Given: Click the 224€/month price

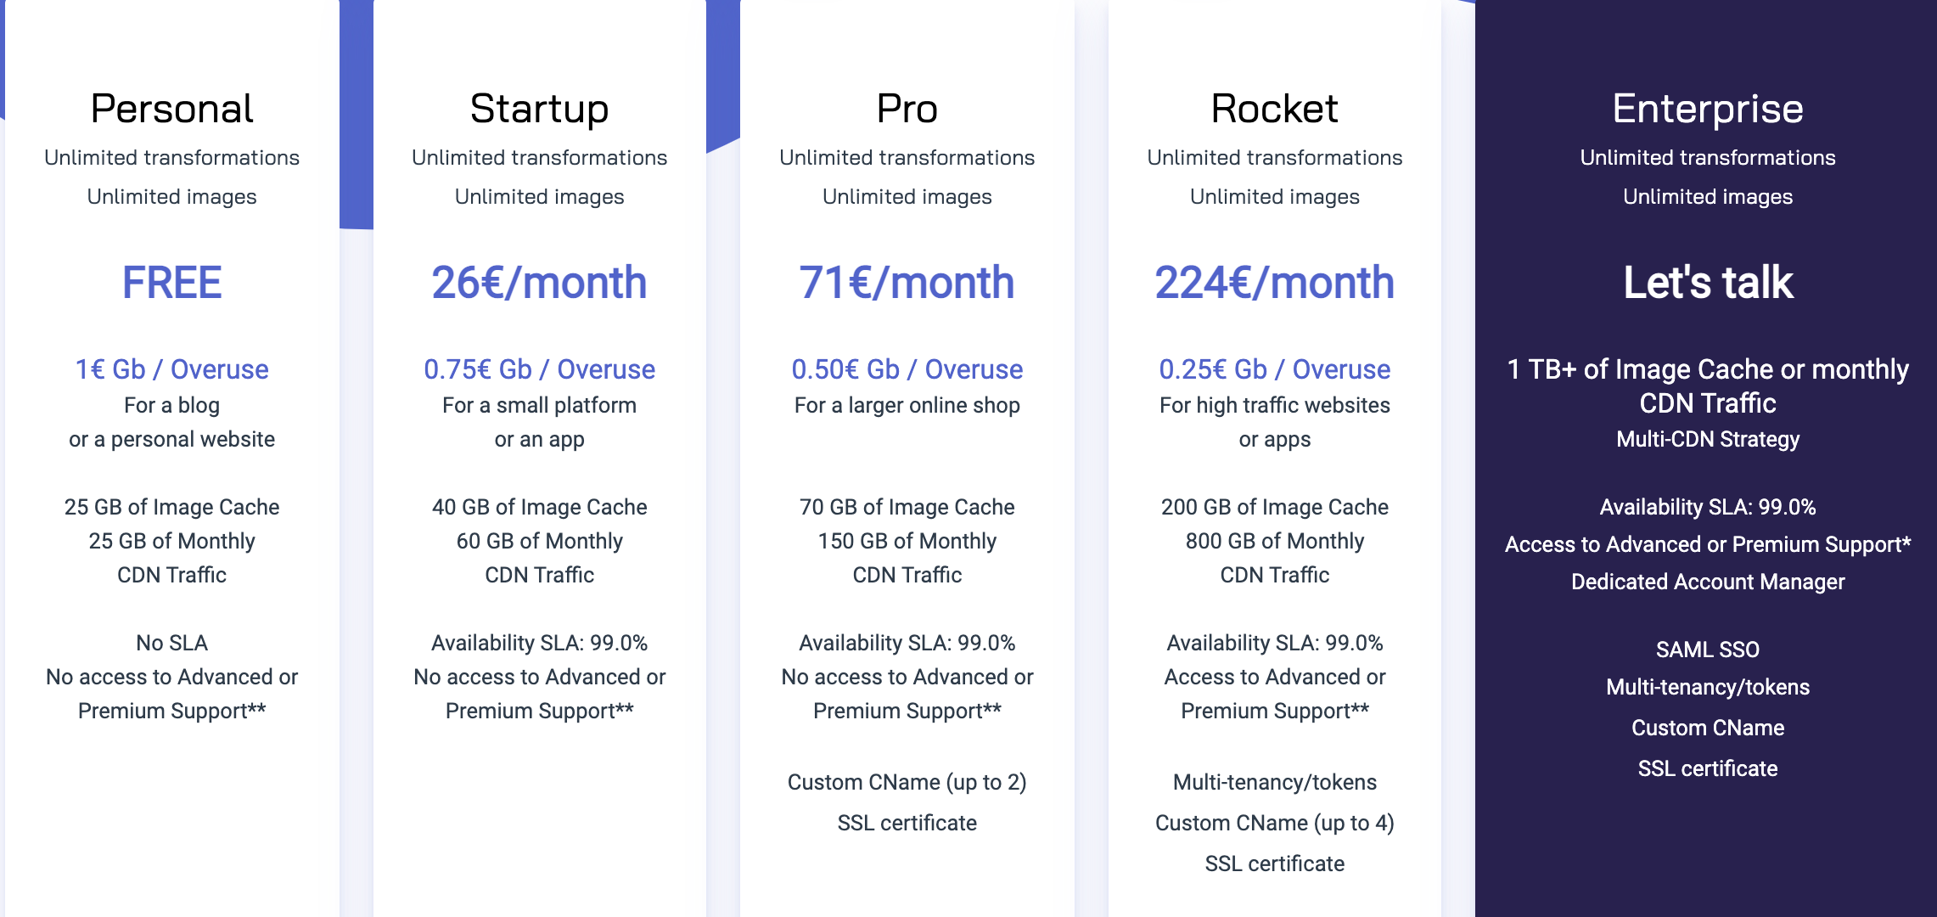Looking at the screenshot, I should (1274, 283).
